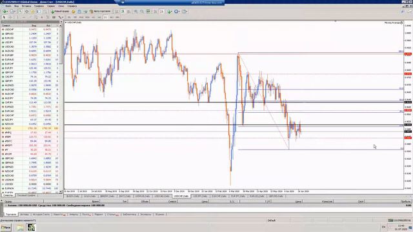
Task: Click the Periods clock icon
Action: (x=176, y=12)
